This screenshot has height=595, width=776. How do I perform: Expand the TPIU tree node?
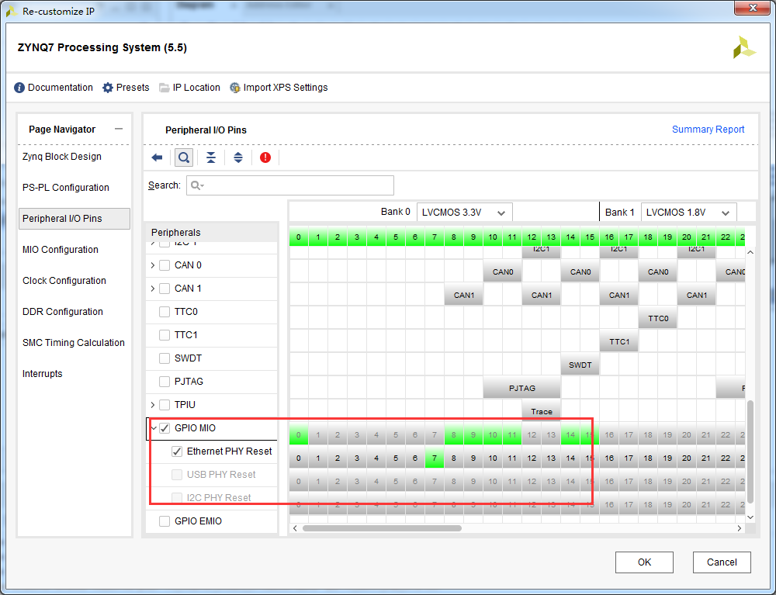[x=152, y=405]
